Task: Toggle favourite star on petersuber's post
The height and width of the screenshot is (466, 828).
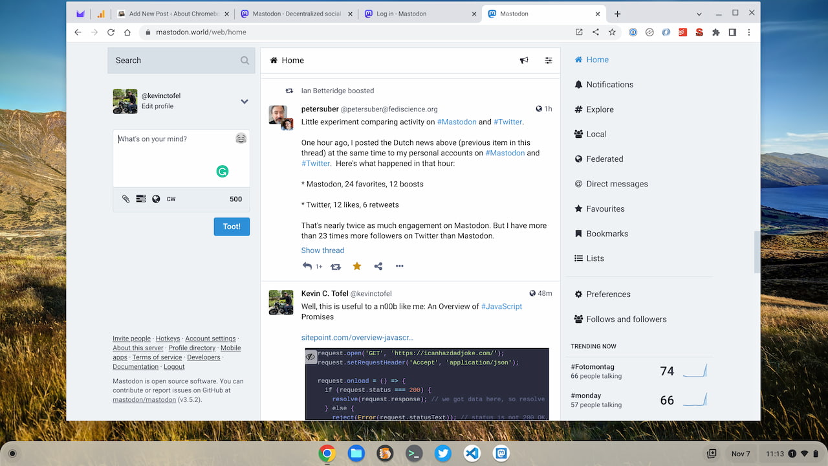Action: pyautogui.click(x=357, y=266)
